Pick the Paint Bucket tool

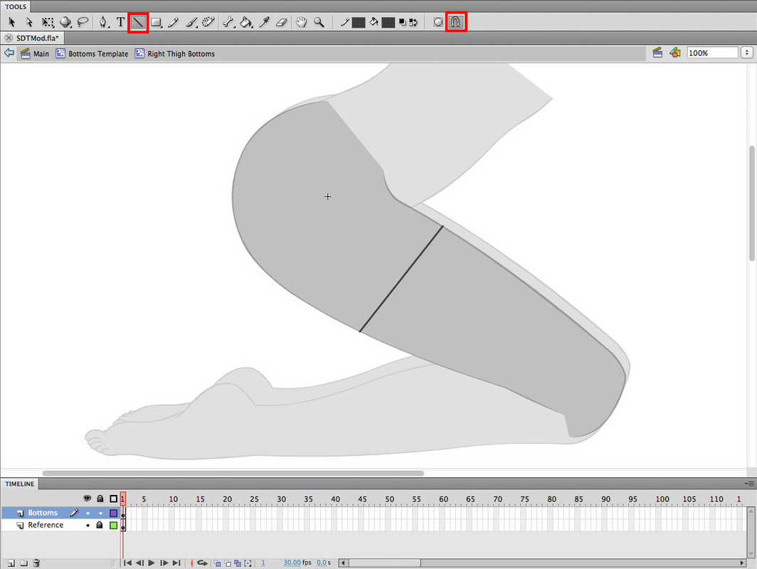pyautogui.click(x=246, y=23)
